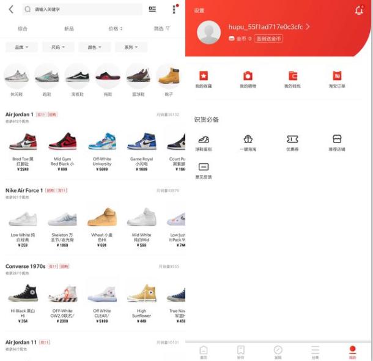Open the Low White ¥359 shoe

tap(23, 226)
